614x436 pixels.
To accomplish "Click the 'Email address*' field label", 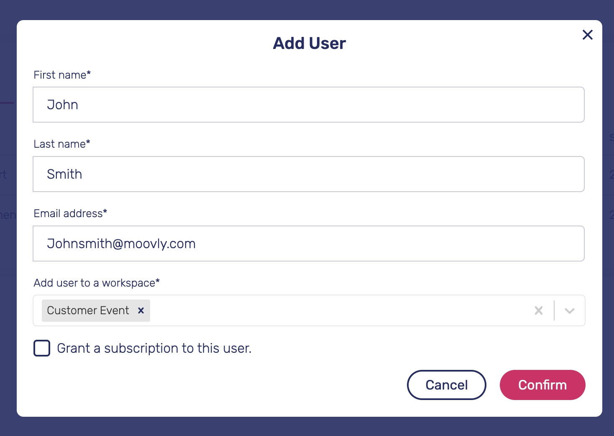I will pos(70,213).
